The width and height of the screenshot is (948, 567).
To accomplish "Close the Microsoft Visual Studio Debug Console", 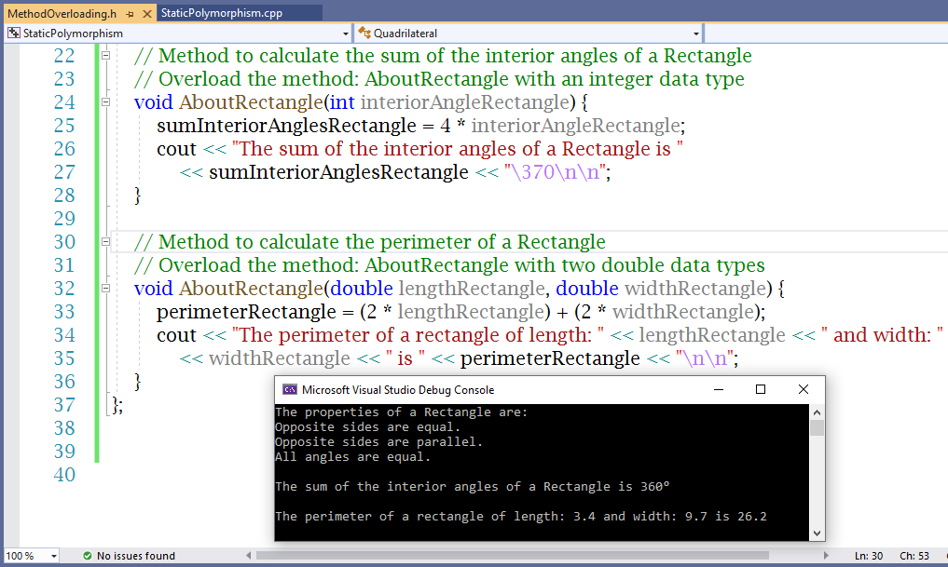I will 803,389.
